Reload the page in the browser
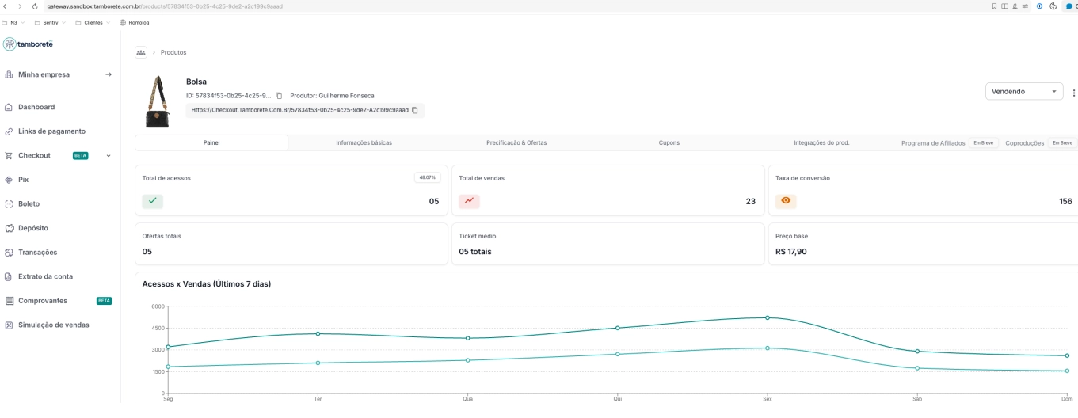The height and width of the screenshot is (418, 1078). tap(35, 6)
